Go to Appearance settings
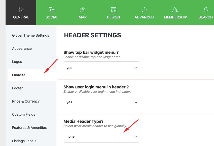The image size is (214, 146). point(22,48)
